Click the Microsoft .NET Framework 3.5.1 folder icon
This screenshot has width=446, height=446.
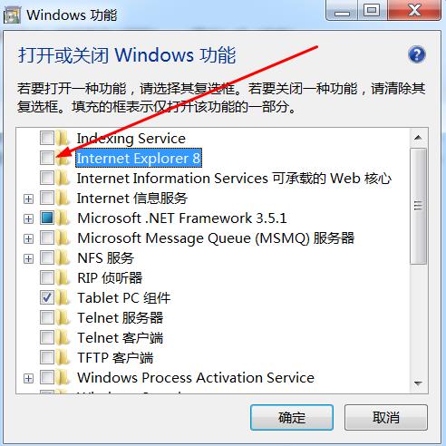coord(63,218)
